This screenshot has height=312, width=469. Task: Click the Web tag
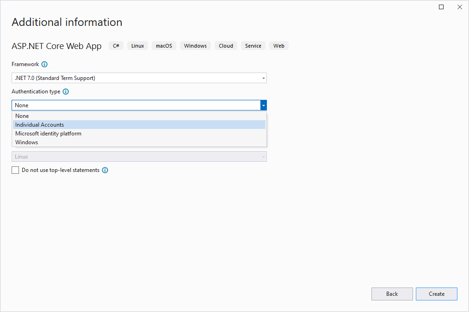(x=279, y=46)
